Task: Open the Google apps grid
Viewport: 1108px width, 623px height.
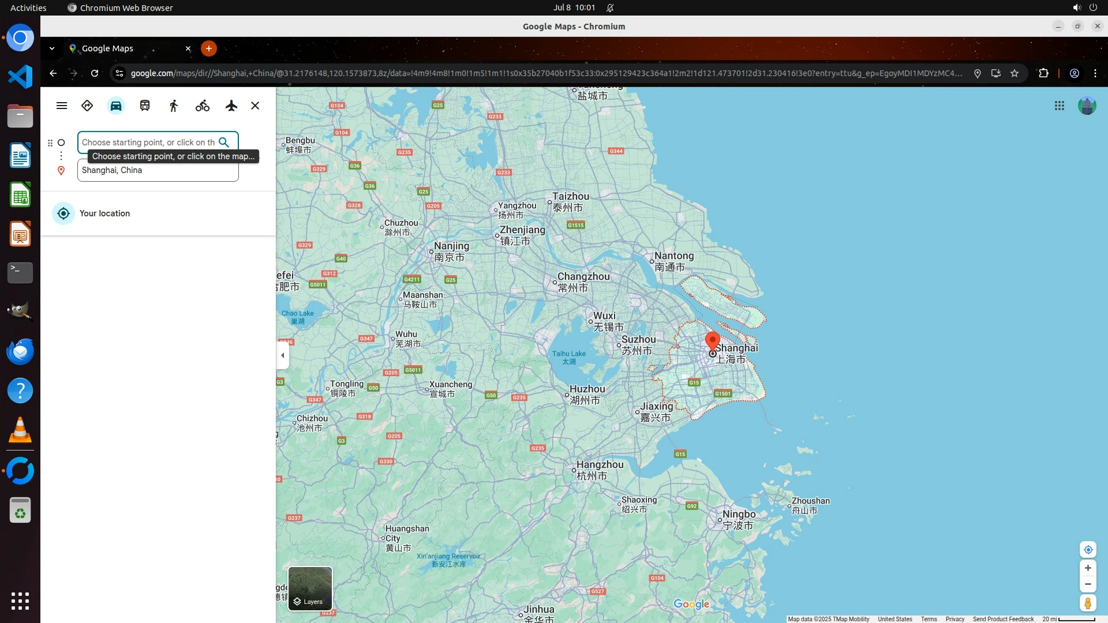Action: coord(1060,106)
